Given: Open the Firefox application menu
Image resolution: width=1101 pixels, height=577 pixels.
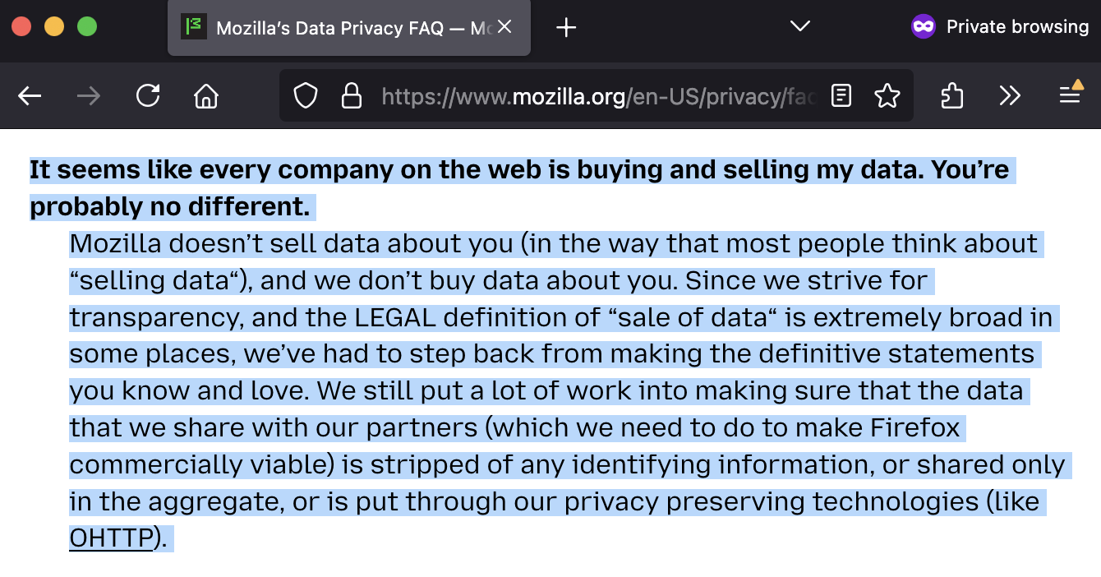Looking at the screenshot, I should [1070, 95].
